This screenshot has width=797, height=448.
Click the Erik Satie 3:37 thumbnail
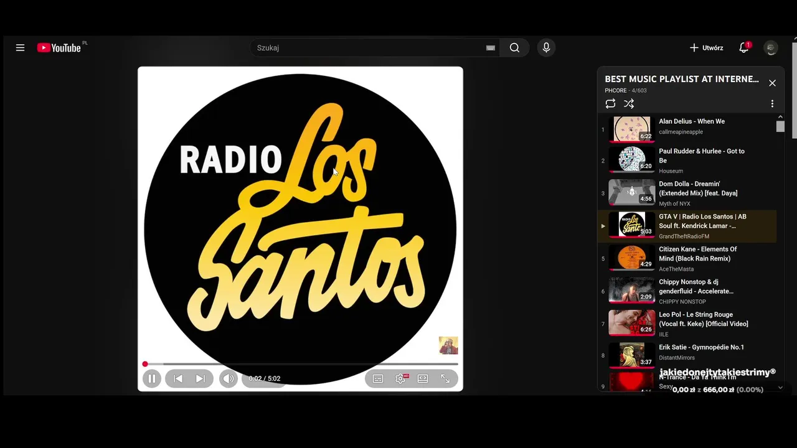(x=631, y=356)
